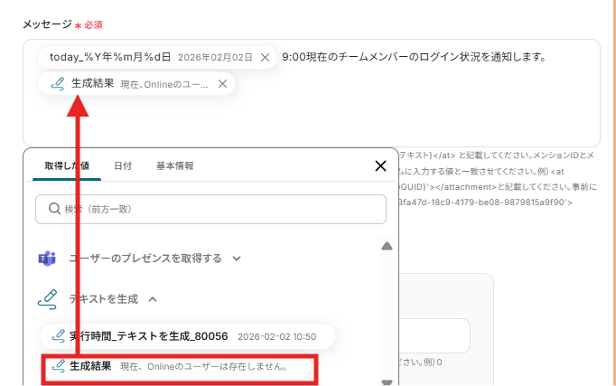The height and width of the screenshot is (386, 616).
Task: Click the Microsoft Teams icon
Action: [x=47, y=259]
